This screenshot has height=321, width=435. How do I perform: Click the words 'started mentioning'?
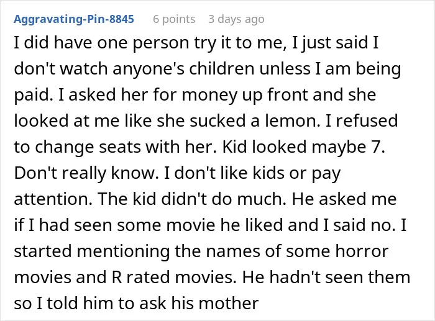(91, 251)
